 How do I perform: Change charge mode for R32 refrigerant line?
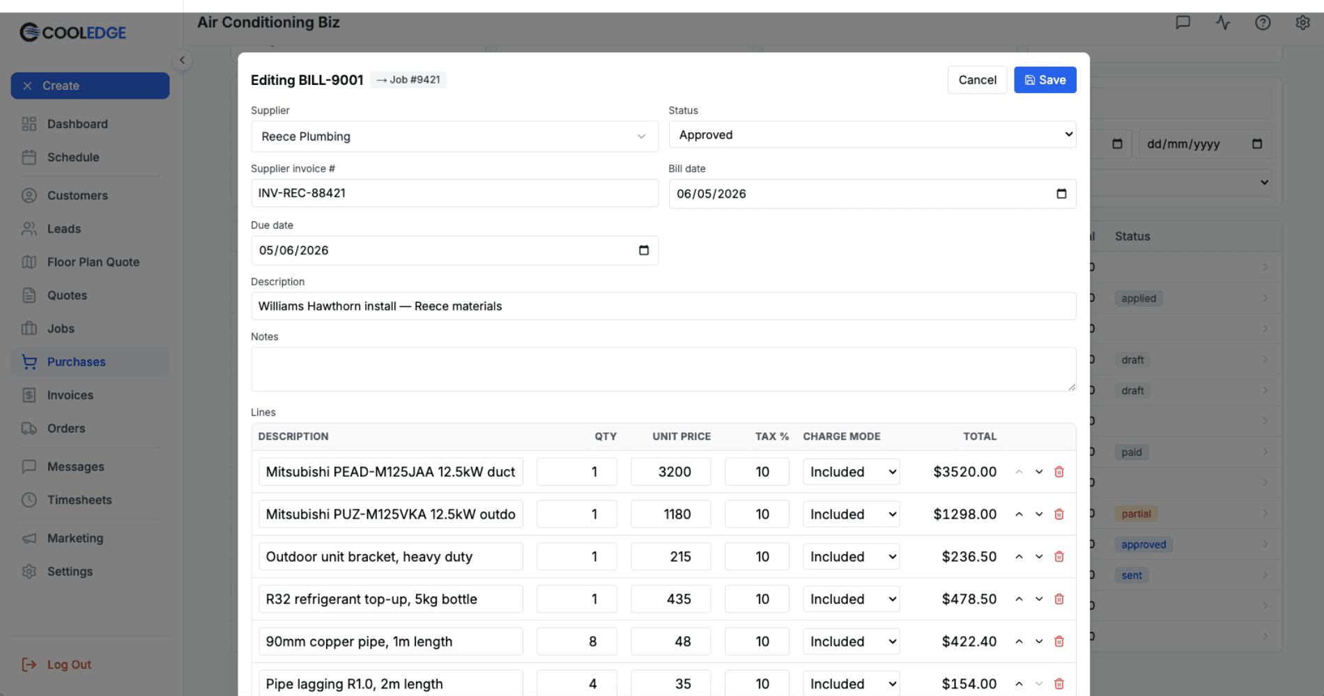pyautogui.click(x=851, y=599)
